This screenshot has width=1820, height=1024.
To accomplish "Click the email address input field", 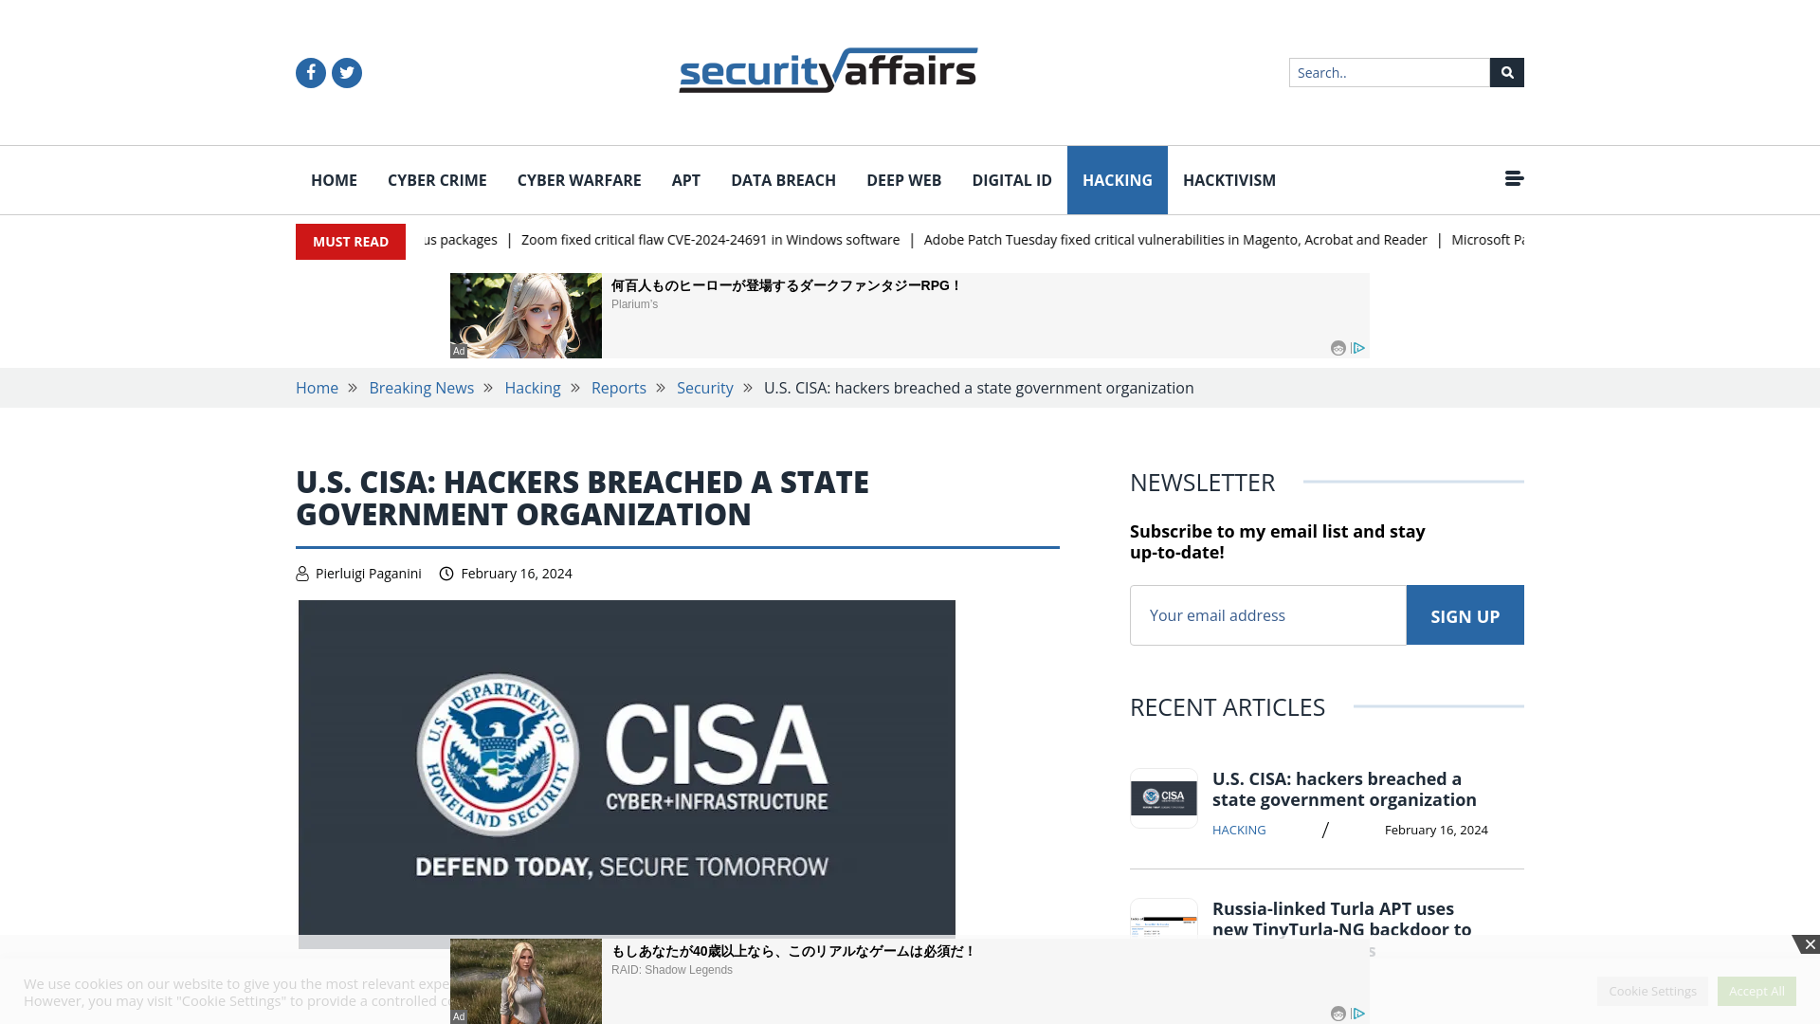I will tap(1267, 615).
